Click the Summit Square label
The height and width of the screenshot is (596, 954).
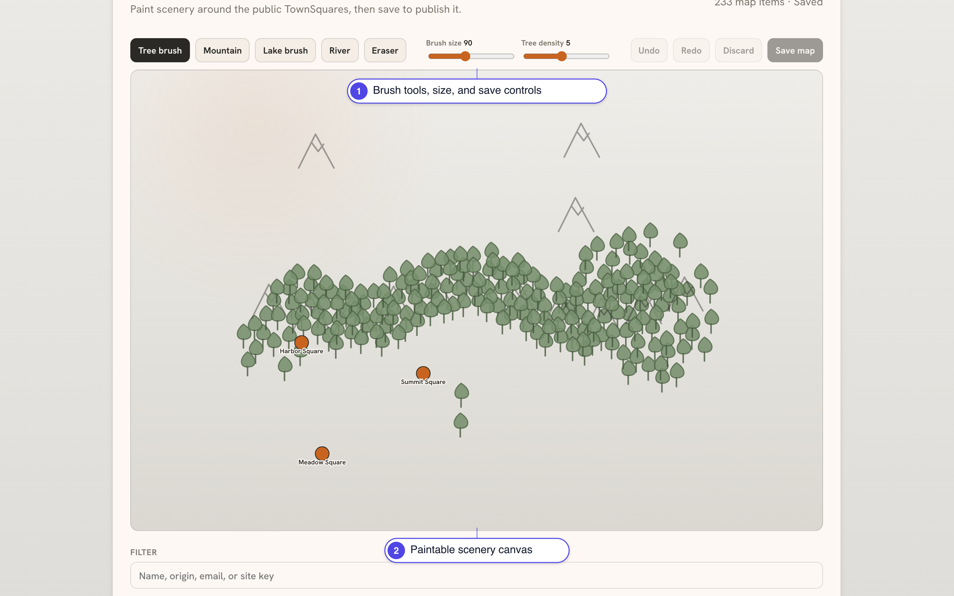tap(423, 382)
